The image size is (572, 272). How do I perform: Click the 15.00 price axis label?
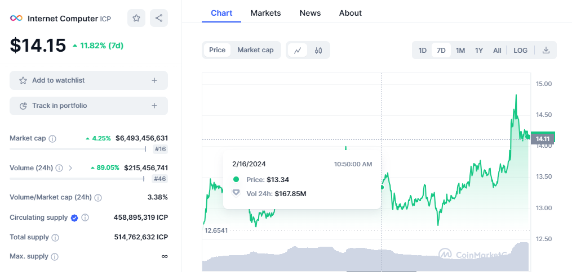(x=544, y=84)
